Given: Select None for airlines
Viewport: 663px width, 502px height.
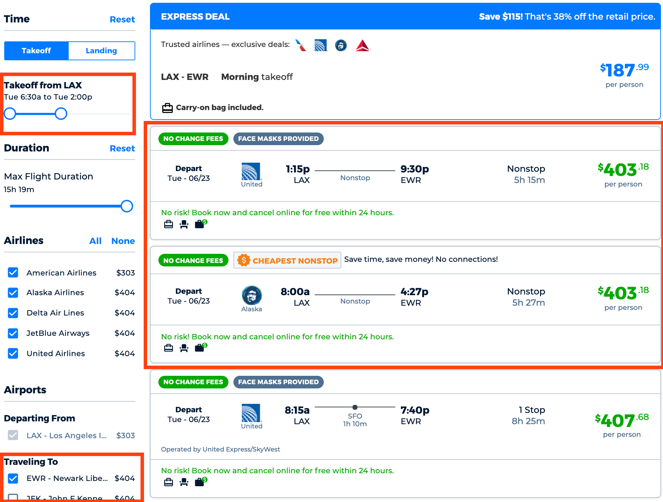Looking at the screenshot, I should [123, 241].
